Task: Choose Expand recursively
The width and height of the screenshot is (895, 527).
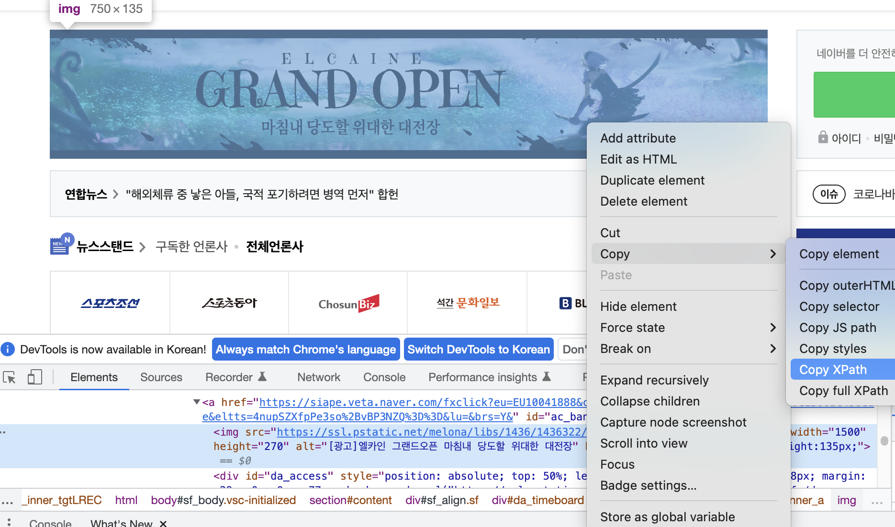Action: pos(688,380)
